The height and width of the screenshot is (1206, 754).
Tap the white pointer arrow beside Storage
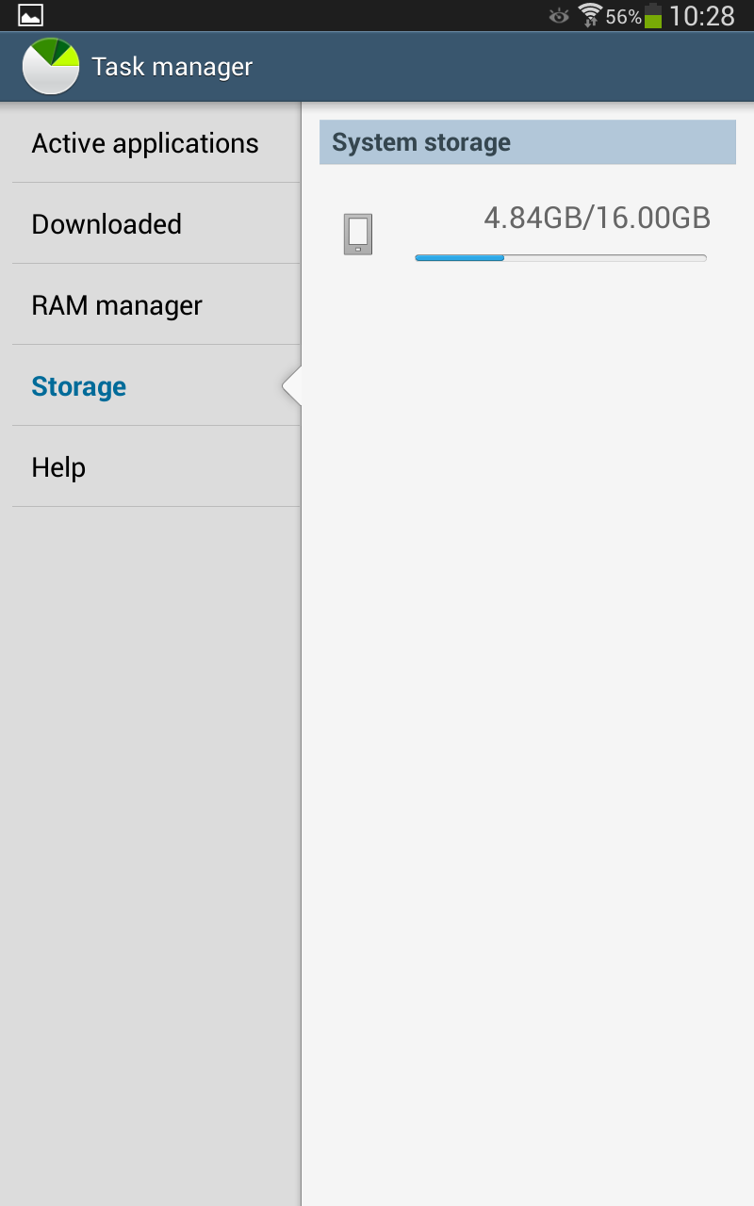coord(292,386)
